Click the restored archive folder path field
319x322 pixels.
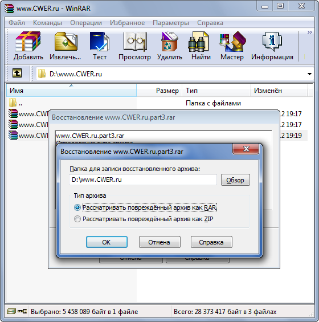[143, 180]
